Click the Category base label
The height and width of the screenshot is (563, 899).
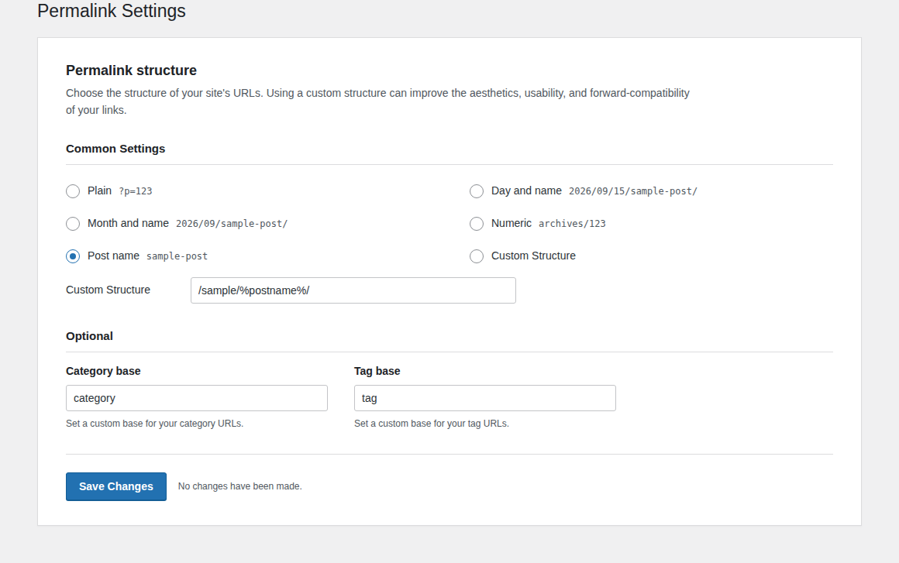(103, 371)
